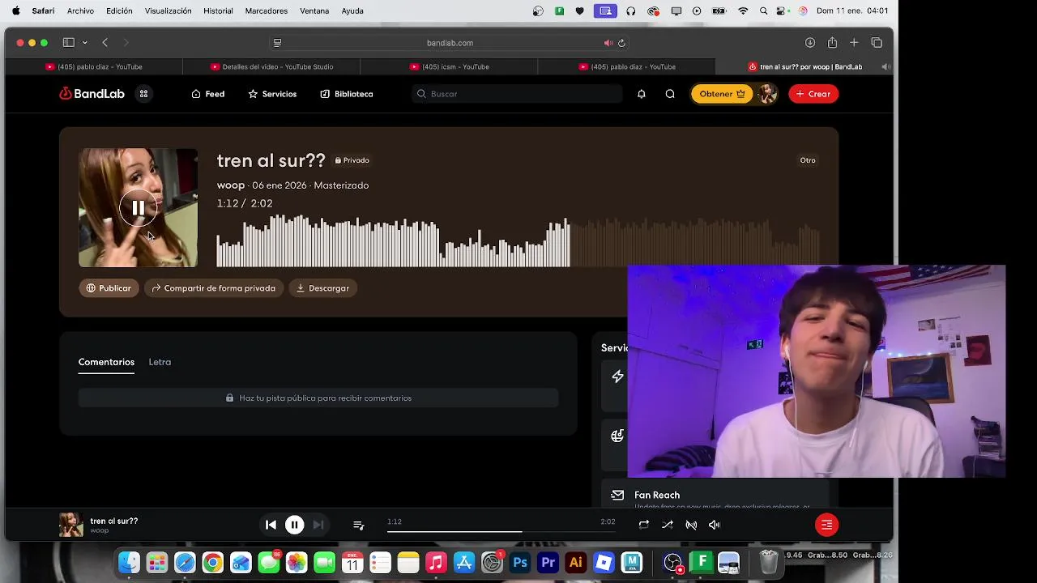The image size is (1037, 583).
Task: Seek within the track waveform
Action: click(x=518, y=241)
